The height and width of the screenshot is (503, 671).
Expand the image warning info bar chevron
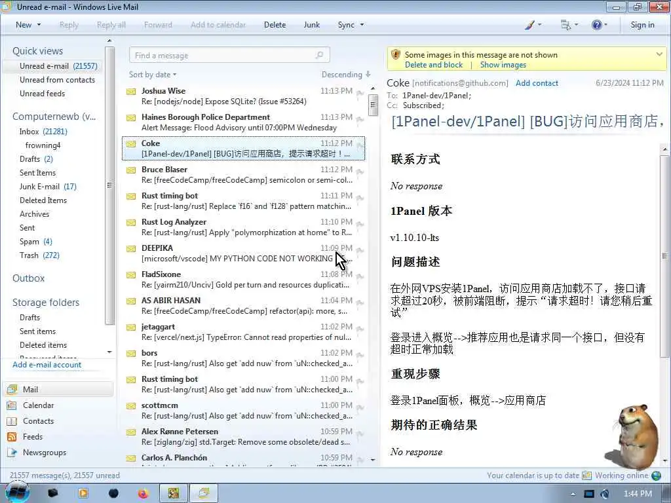659,54
